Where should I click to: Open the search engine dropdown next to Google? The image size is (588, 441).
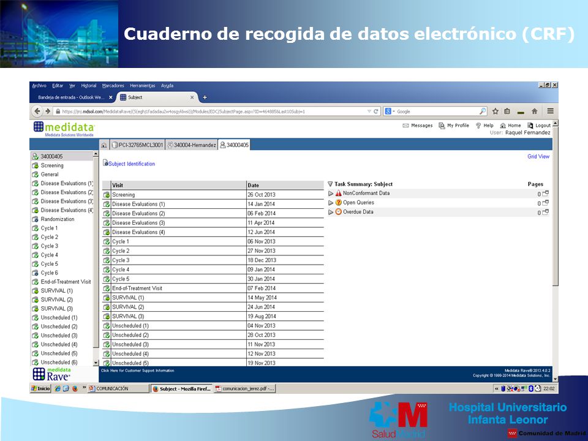click(x=394, y=111)
